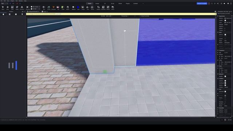
Task: Open the File menu
Action: click(x=1, y=1)
